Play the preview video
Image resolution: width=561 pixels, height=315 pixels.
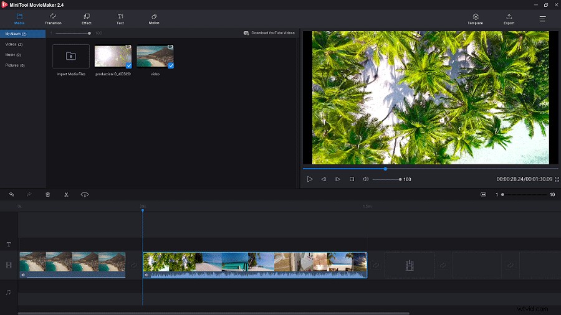(x=309, y=179)
